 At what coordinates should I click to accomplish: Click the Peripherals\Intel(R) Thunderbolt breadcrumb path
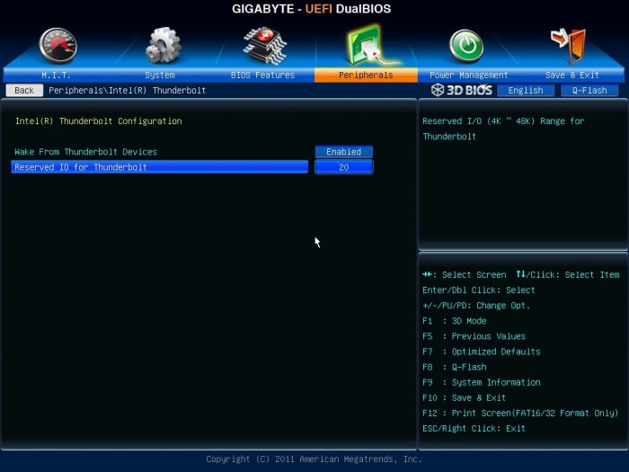pos(128,90)
